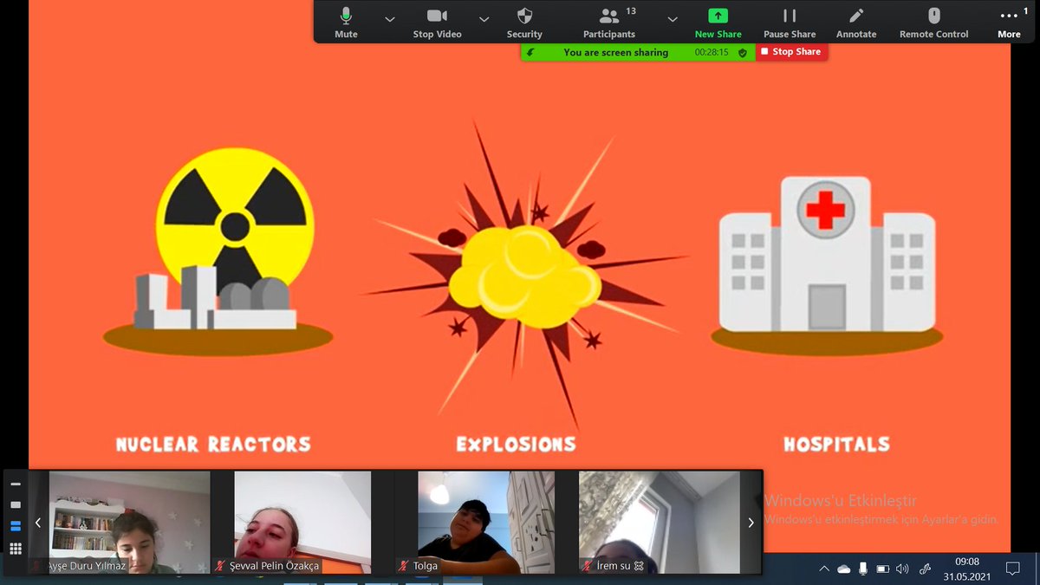
Task: Click the green 'You are screen sharing' label
Action: (x=615, y=53)
